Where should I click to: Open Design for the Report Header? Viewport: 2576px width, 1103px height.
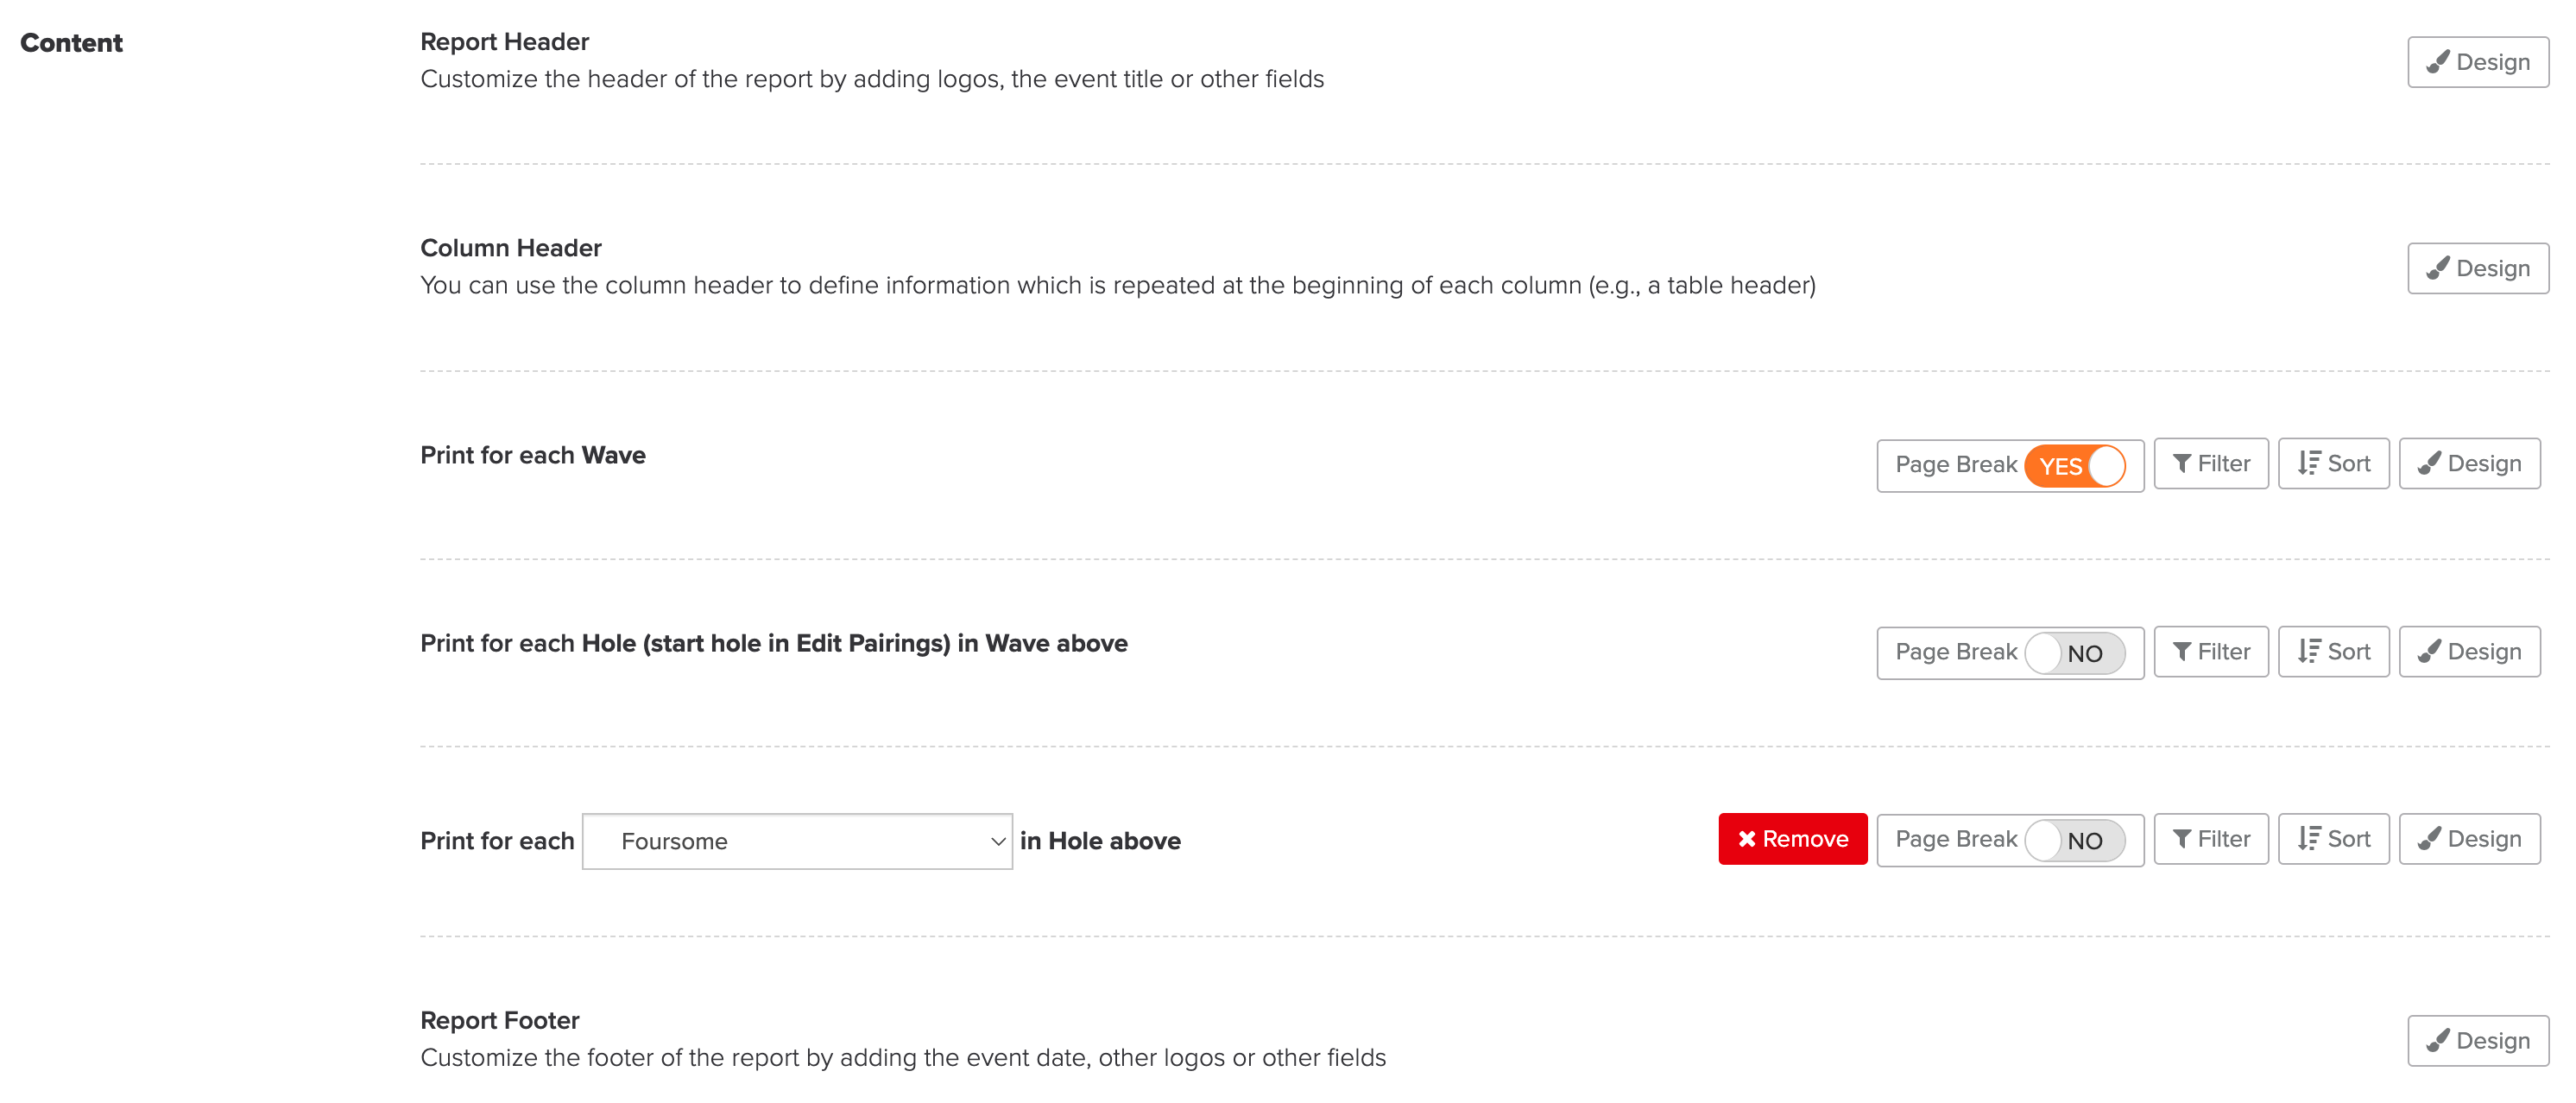(2477, 62)
